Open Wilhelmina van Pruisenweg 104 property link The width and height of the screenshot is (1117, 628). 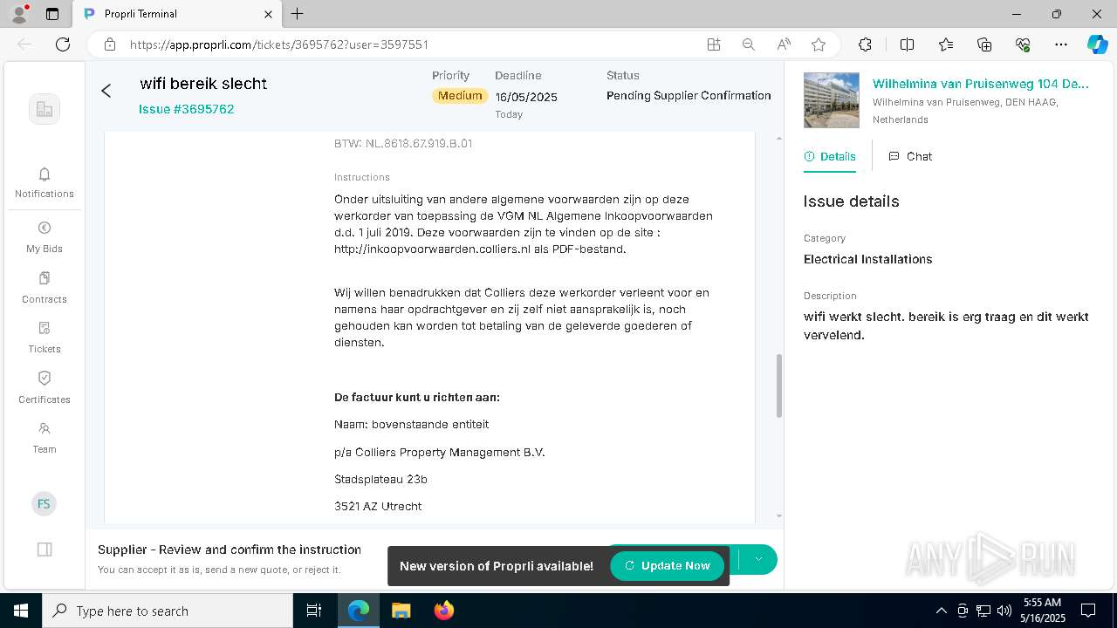click(981, 84)
